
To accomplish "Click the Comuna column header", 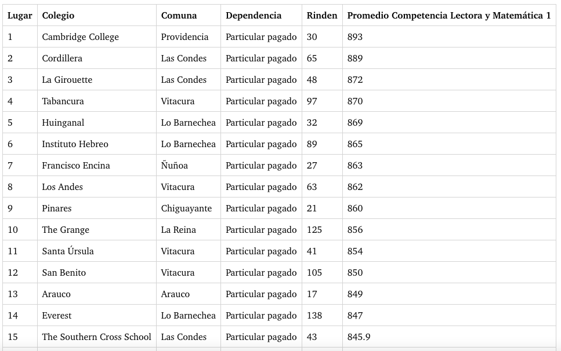I will 179,16.
